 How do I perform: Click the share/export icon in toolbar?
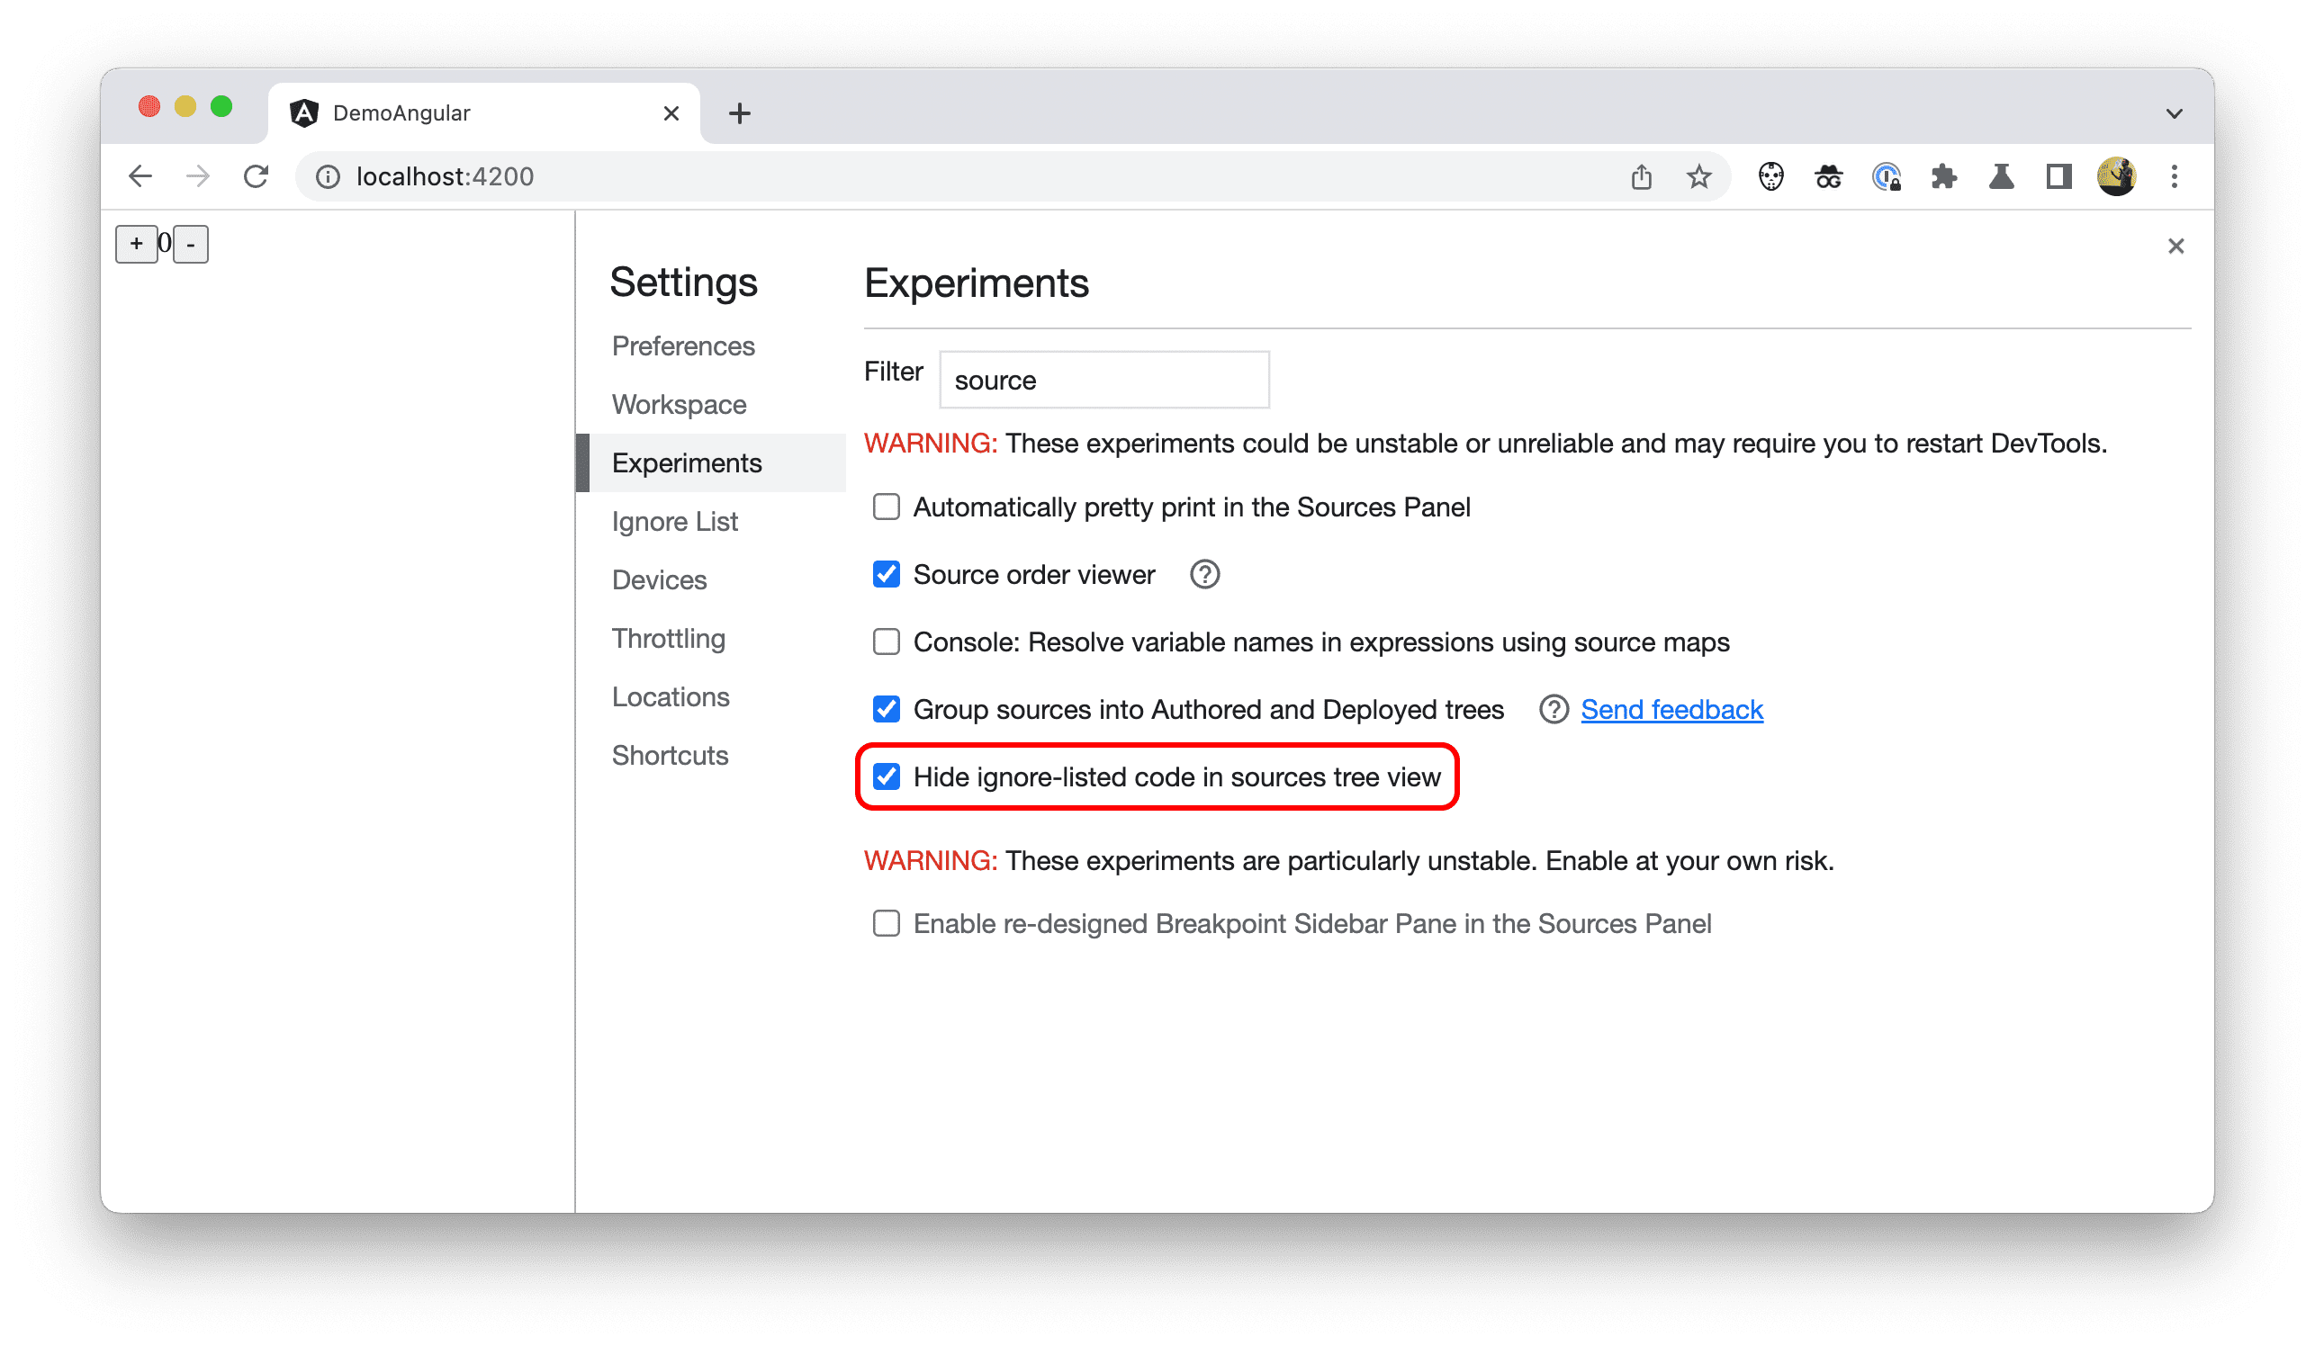pos(1641,175)
